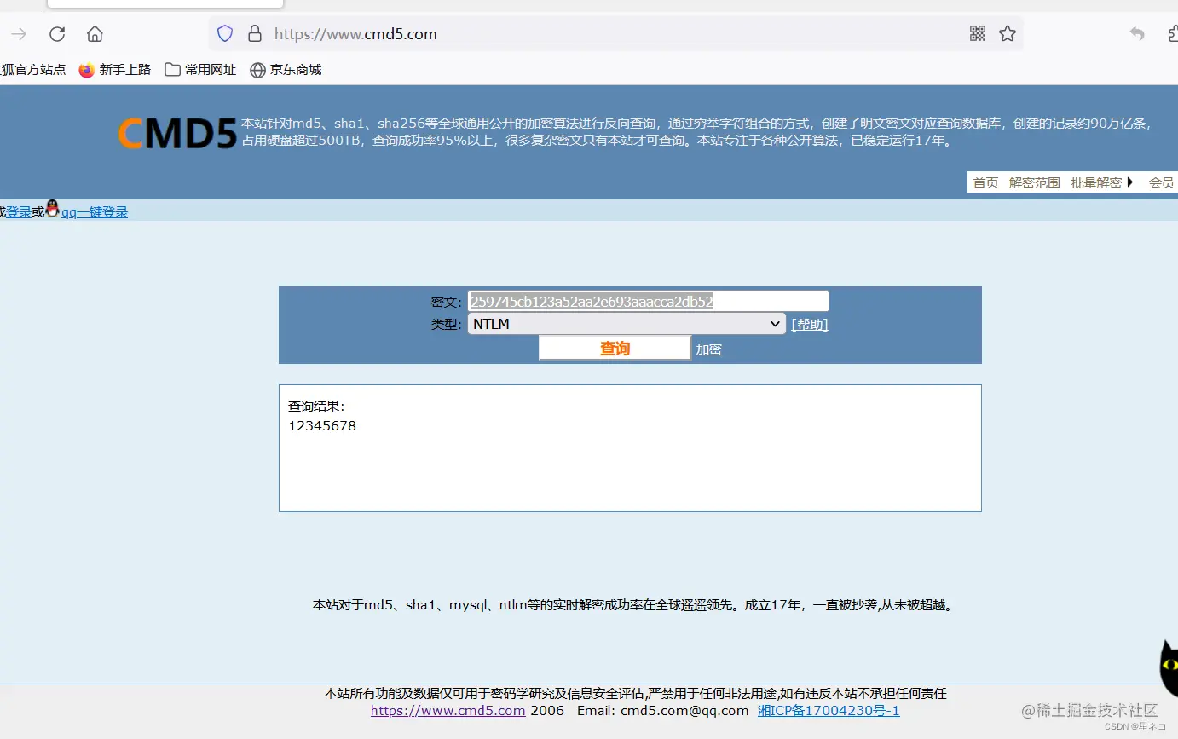The height and width of the screenshot is (739, 1178).
Task: Click the undo arrow icon in the toolbar
Action: pyautogui.click(x=1137, y=33)
